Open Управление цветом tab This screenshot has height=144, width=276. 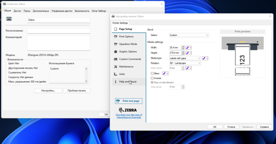click(x=62, y=11)
